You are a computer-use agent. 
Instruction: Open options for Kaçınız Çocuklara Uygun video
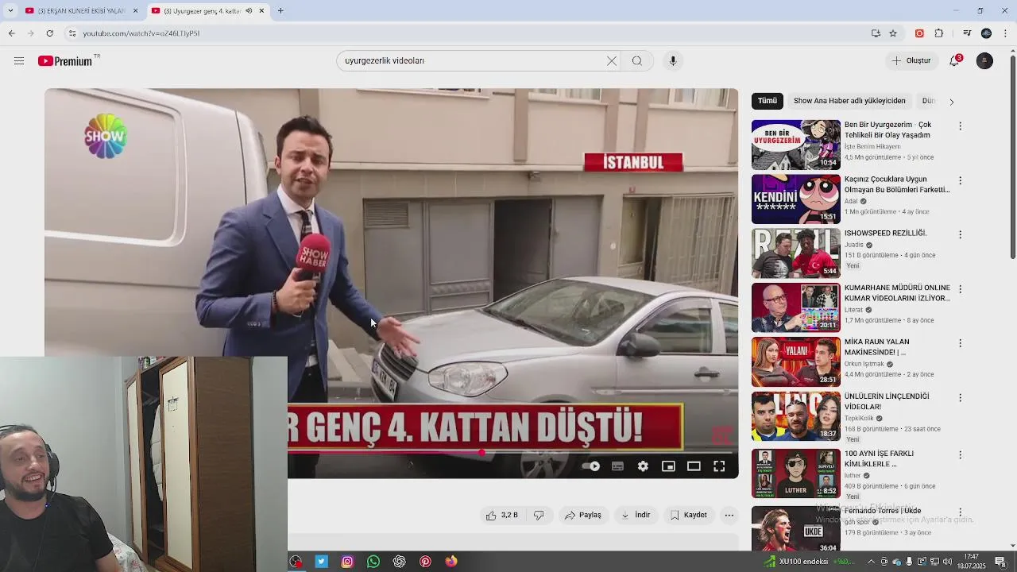coord(960,180)
